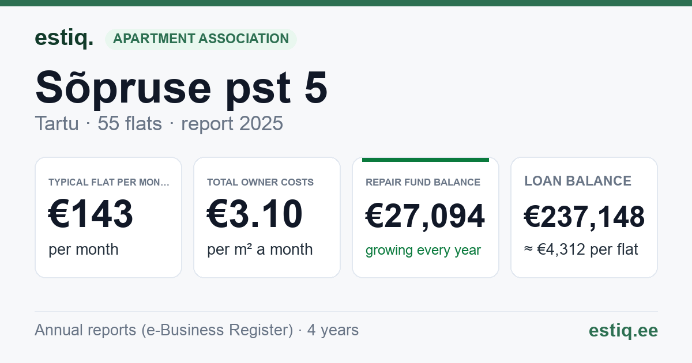Select the APARTMENT ASSOCIATION badge

click(201, 39)
